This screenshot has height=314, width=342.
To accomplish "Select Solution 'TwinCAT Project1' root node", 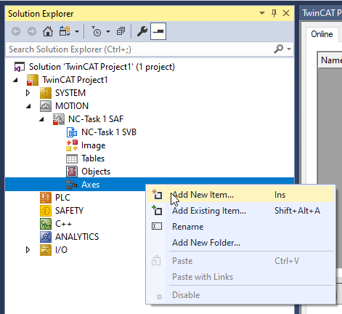I will pyautogui.click(x=102, y=67).
